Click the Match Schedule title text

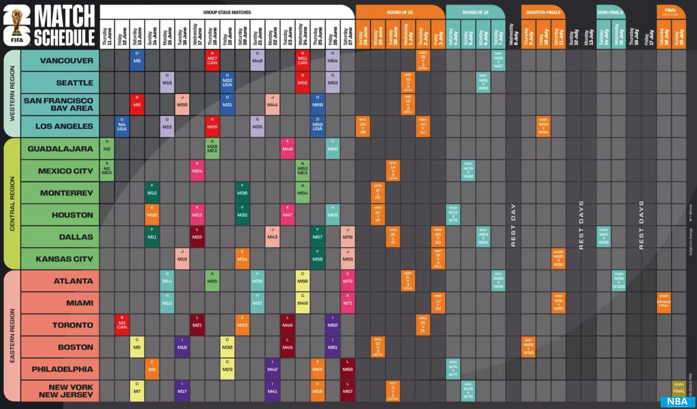click(x=64, y=25)
